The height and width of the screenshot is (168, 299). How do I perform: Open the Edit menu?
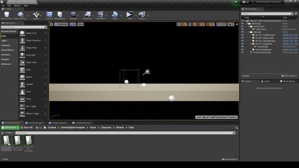(9, 6)
